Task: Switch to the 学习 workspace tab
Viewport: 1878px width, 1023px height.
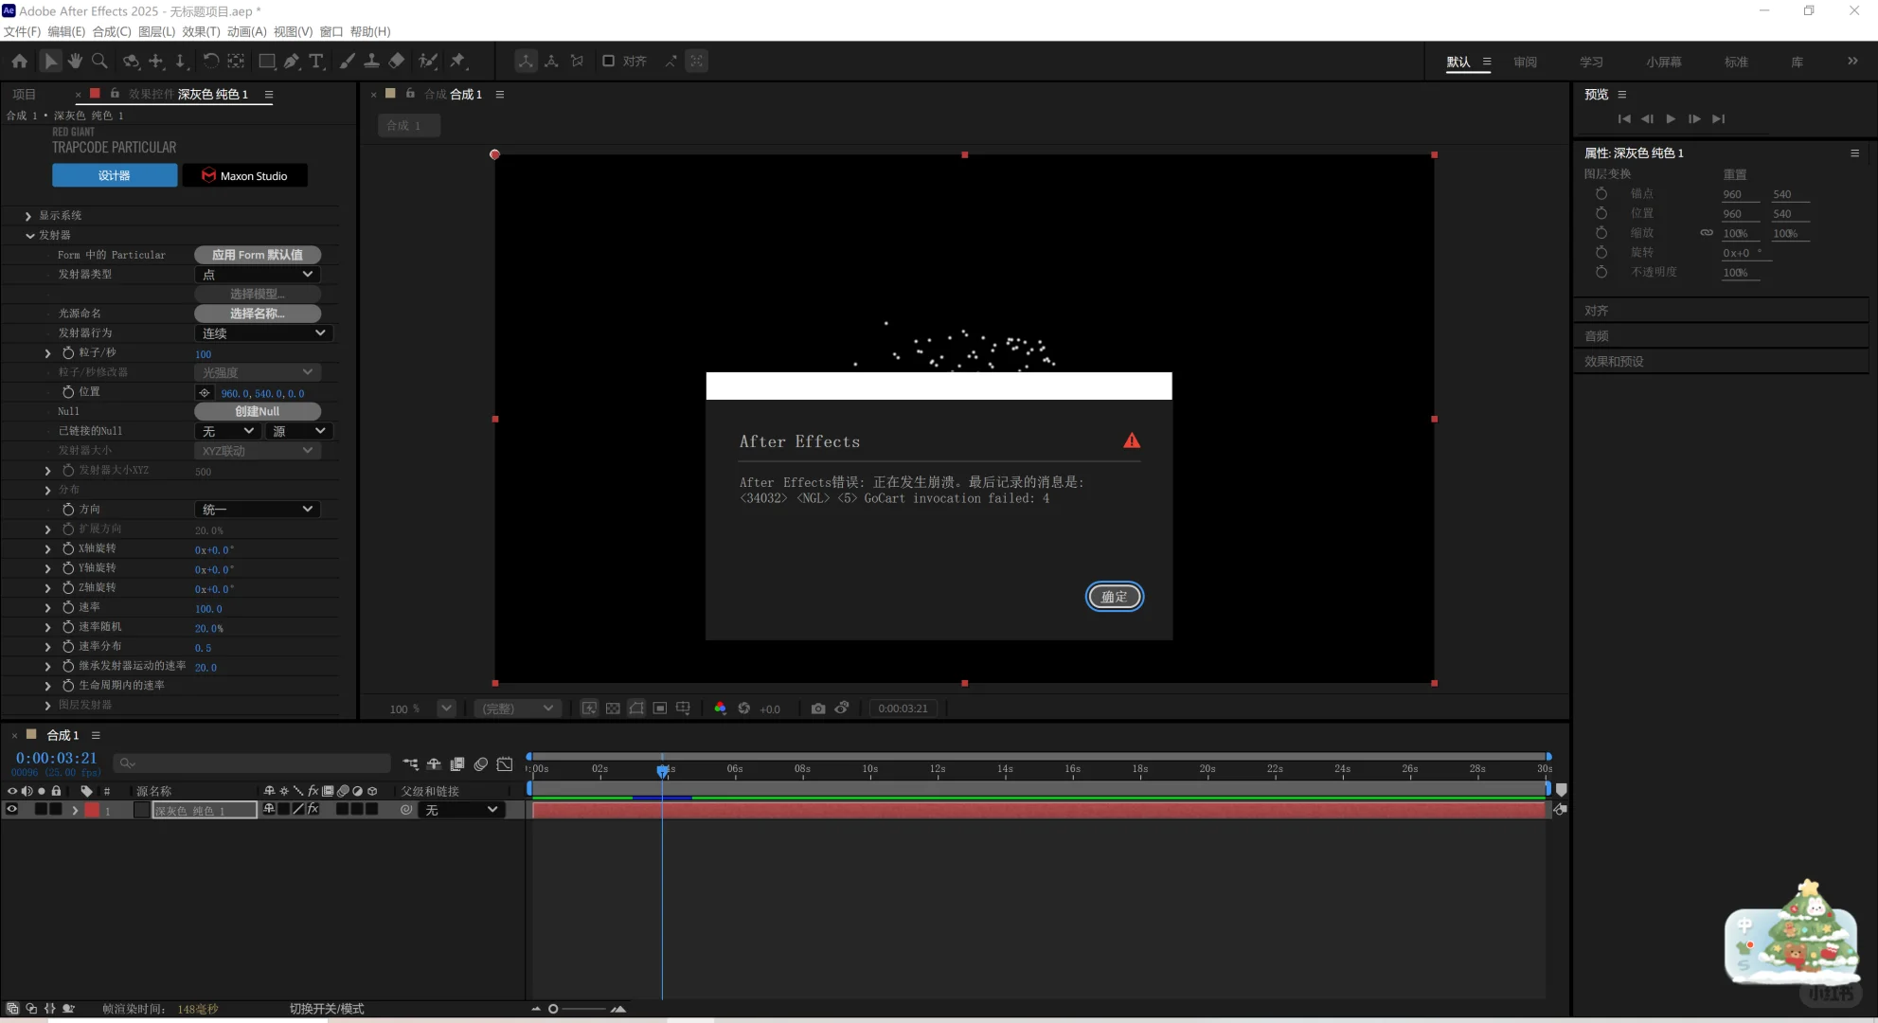Action: pos(1591,62)
